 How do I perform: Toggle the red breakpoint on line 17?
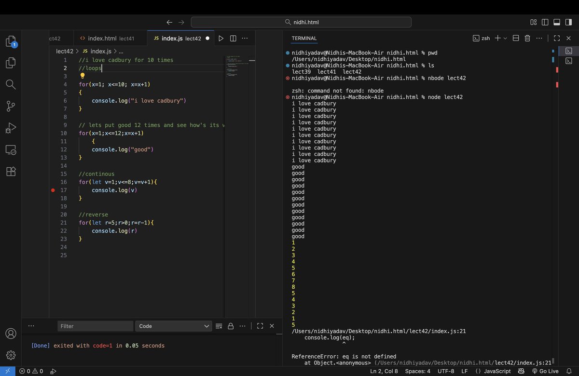(53, 190)
